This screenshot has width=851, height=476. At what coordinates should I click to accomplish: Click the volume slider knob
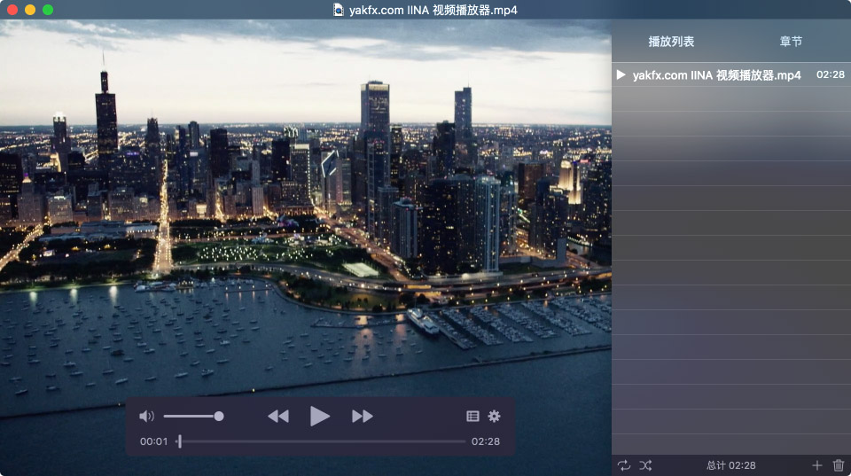[x=219, y=417]
